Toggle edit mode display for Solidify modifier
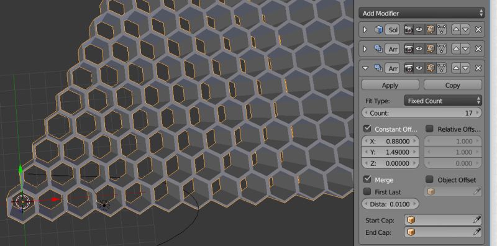The image size is (497, 246). coord(431,30)
